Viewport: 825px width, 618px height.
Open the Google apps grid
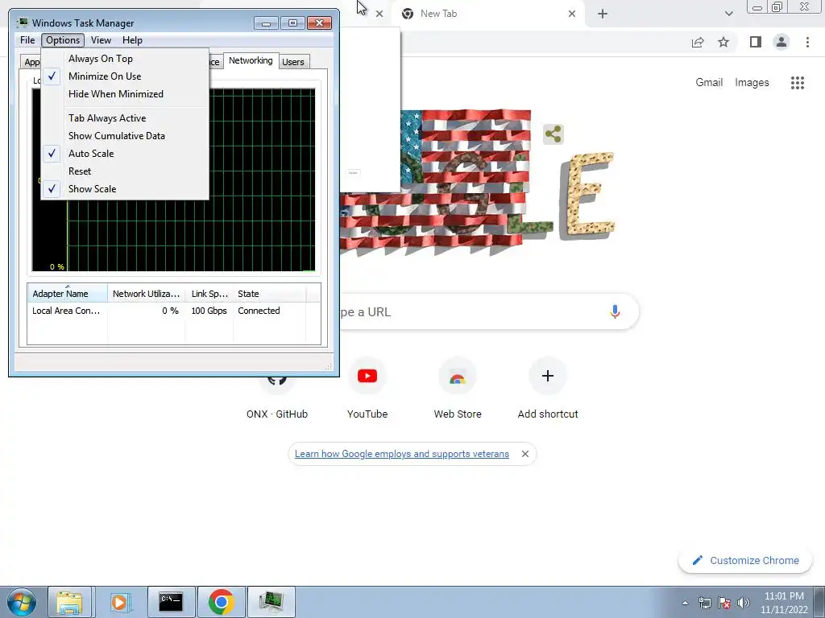pyautogui.click(x=797, y=83)
